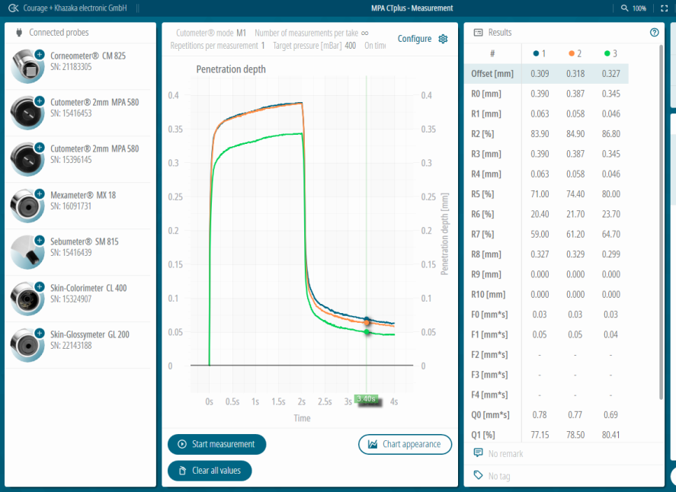The width and height of the screenshot is (676, 492).
Task: Select the Mexameter MX 18 probe image
Action: point(27,206)
